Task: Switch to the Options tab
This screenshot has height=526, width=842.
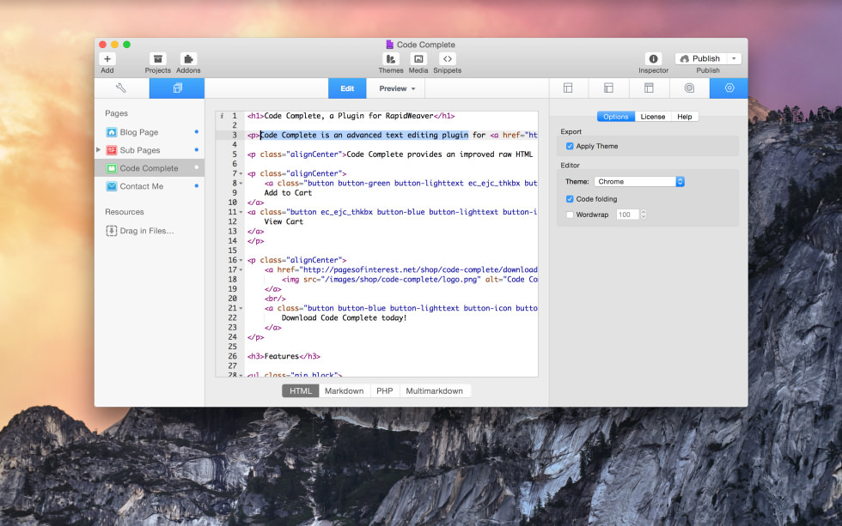Action: tap(615, 117)
